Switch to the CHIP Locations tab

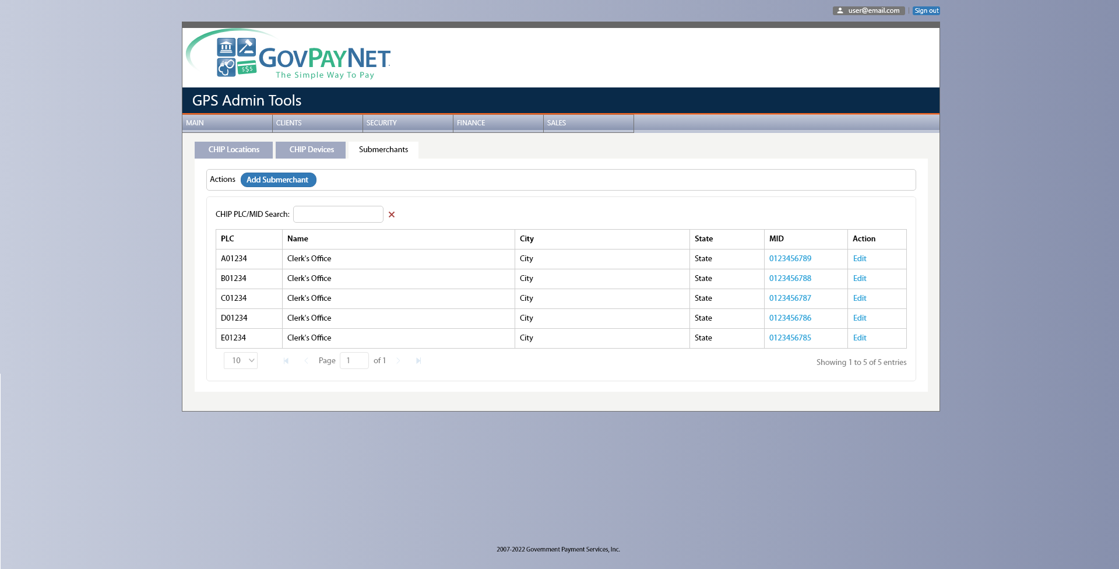[234, 150]
